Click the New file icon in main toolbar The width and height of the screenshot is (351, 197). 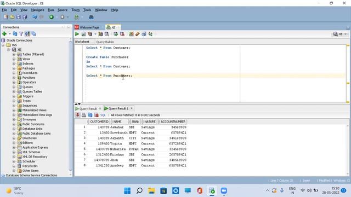pos(6,17)
